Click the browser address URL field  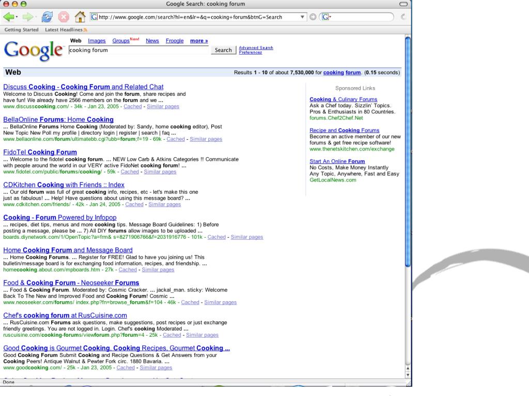199,17
